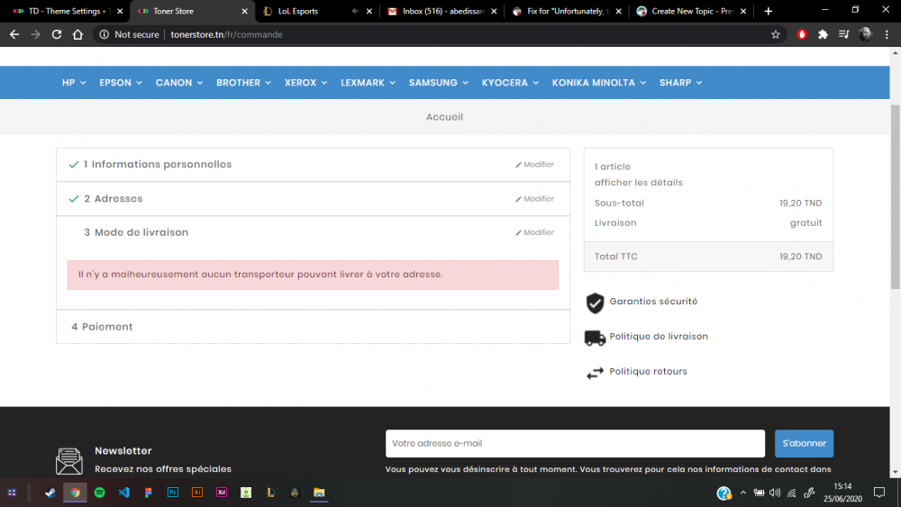Viewport: 901px width, 507px height.
Task: Click Modifier next to Informations personnelles
Action: tap(534, 165)
